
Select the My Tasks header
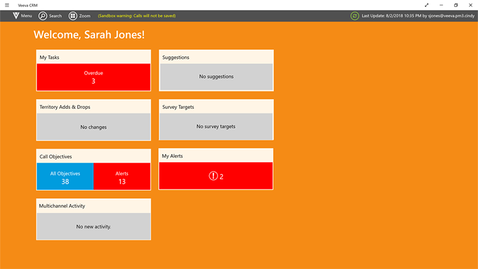[93, 57]
